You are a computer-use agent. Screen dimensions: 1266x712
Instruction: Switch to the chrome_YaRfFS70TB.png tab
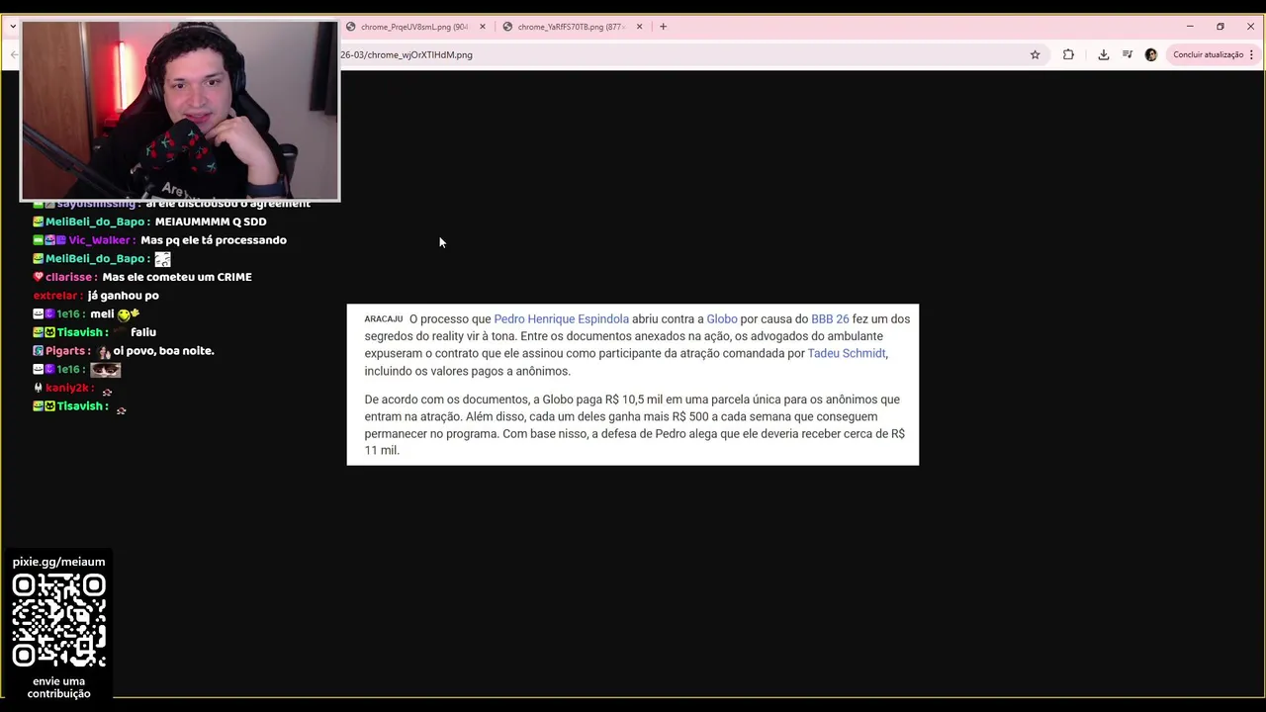click(572, 27)
